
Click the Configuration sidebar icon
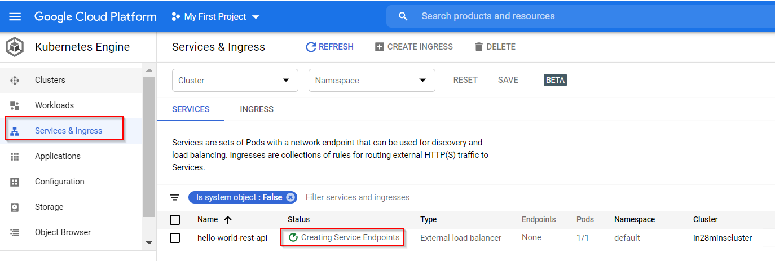[15, 182]
